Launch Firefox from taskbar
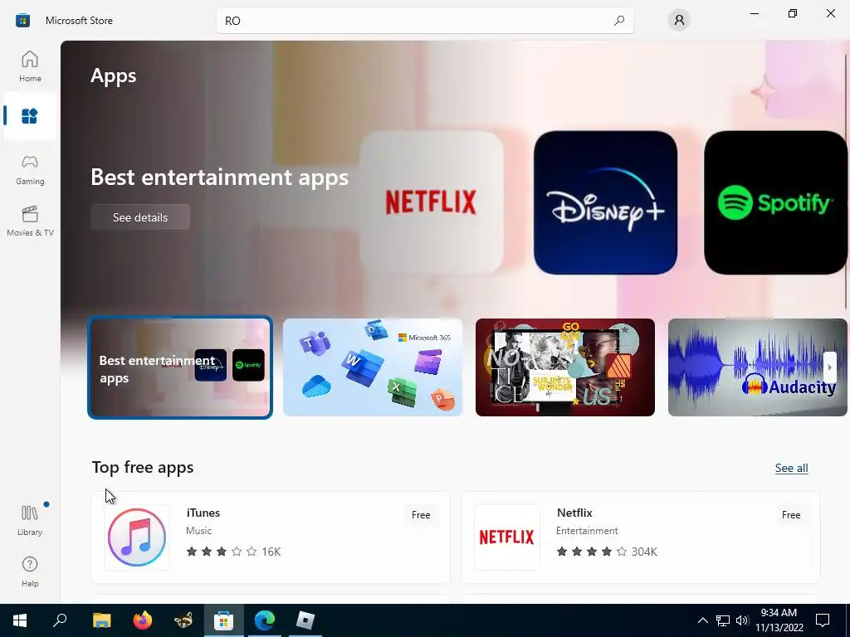Image resolution: width=850 pixels, height=637 pixels. tap(143, 620)
